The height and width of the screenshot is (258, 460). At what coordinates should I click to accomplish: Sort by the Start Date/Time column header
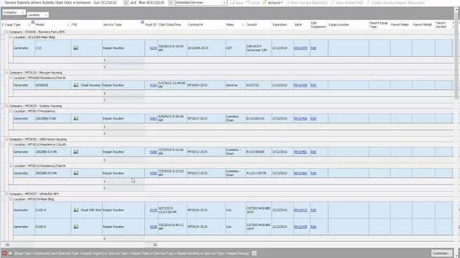pos(172,25)
